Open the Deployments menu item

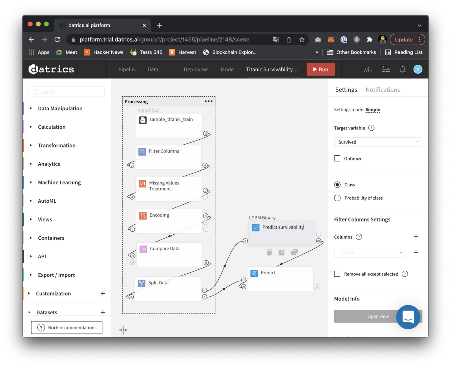[196, 69]
